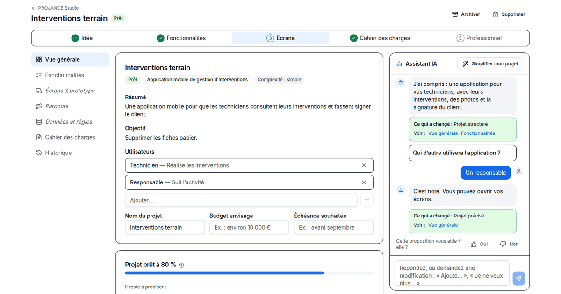Open Cahier des charges in the sidebar
Viewport: 561px width, 294px height.
tap(70, 137)
